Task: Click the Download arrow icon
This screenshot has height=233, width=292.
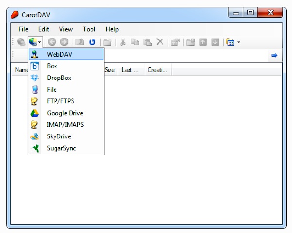Action: (215, 42)
